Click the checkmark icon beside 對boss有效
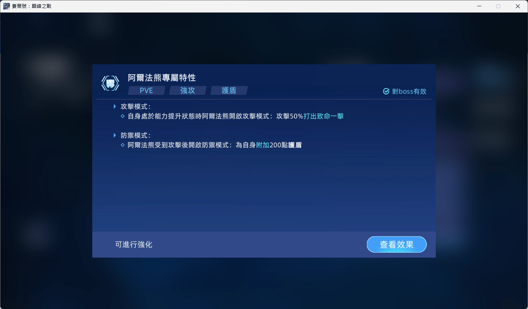 point(386,91)
